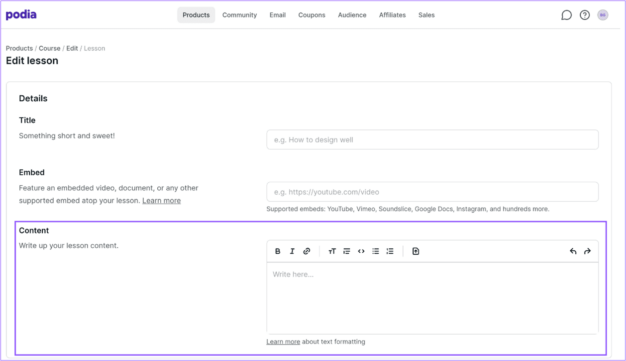Image resolution: width=626 pixels, height=361 pixels.
Task: Undo last editor change
Action: pyautogui.click(x=573, y=251)
